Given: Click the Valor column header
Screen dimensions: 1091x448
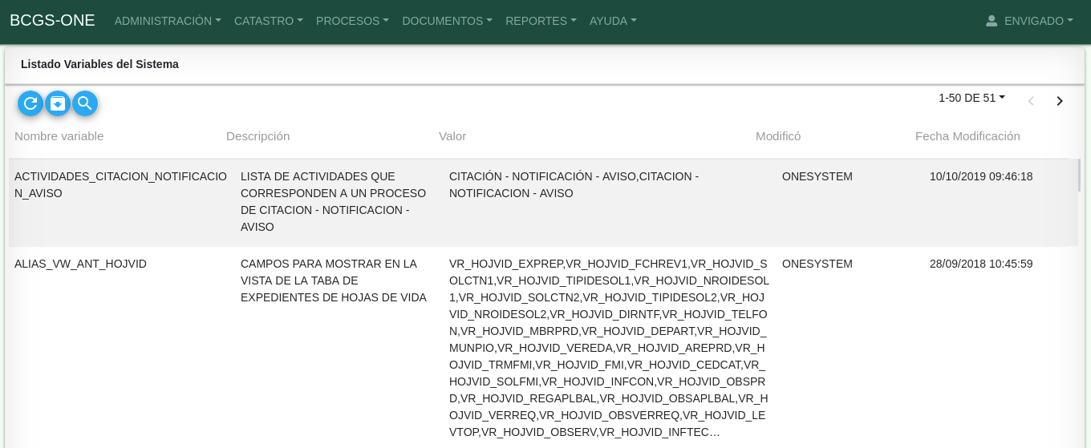Looking at the screenshot, I should tap(452, 136).
